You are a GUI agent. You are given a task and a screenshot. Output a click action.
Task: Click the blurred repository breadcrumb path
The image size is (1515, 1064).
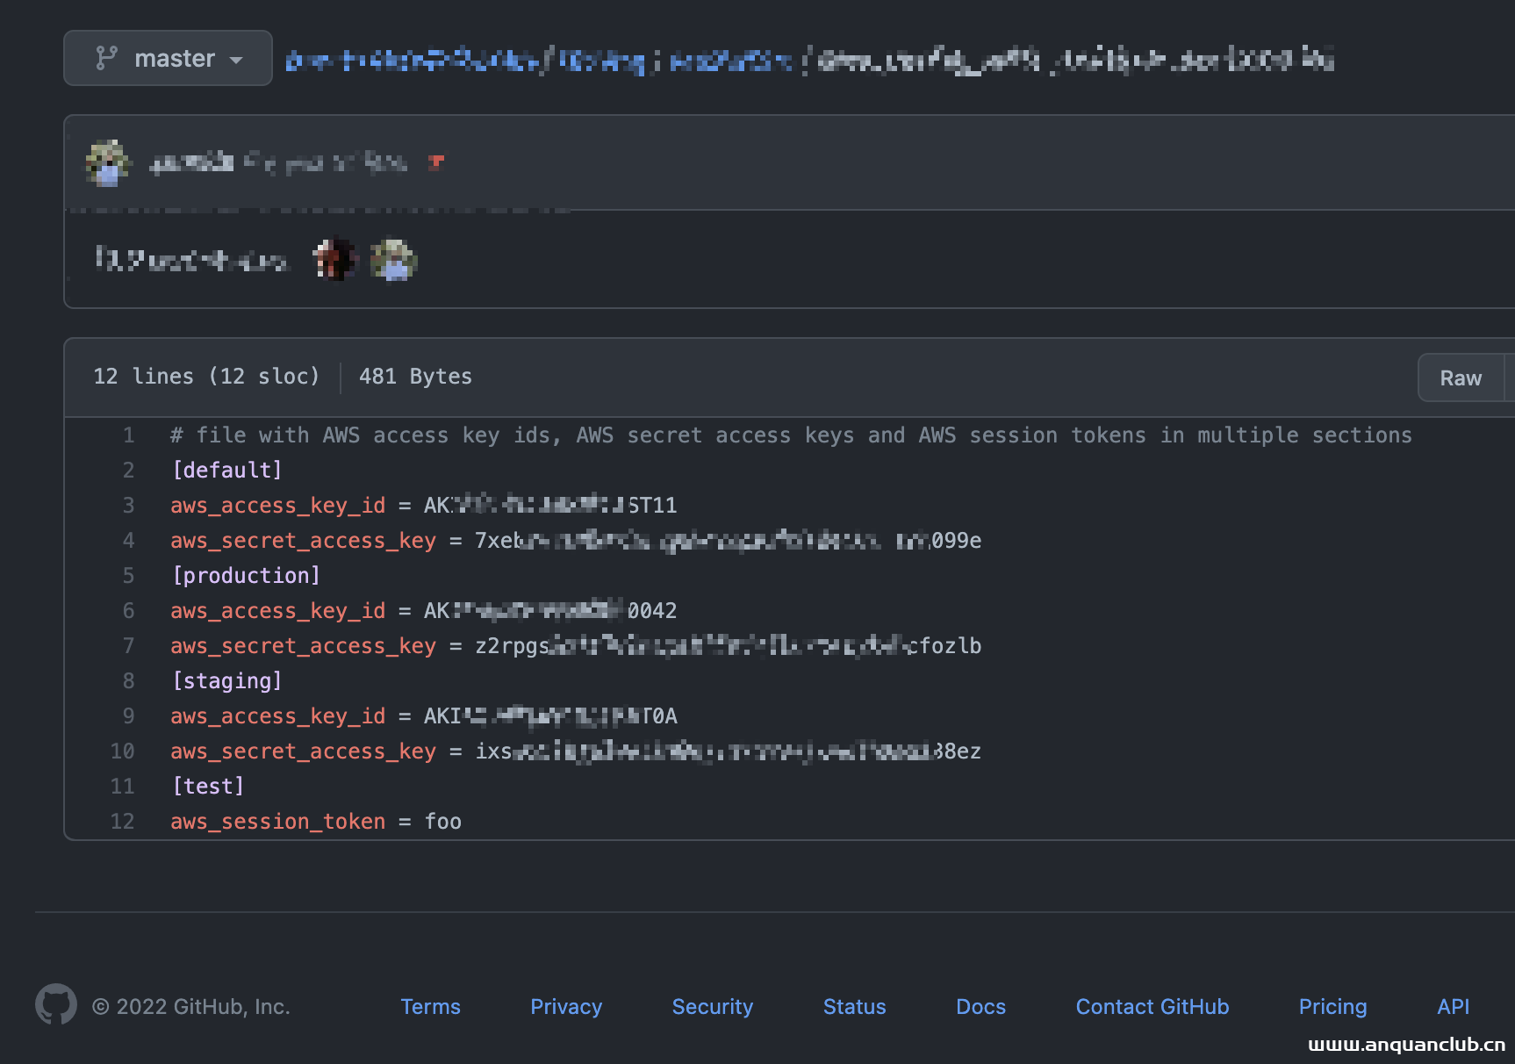[x=808, y=60]
